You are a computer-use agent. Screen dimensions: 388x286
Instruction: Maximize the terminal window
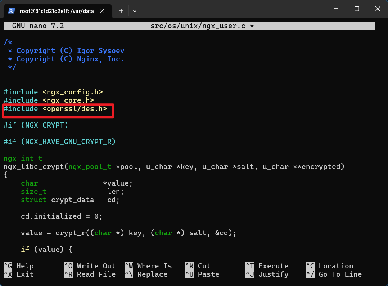point(357,9)
